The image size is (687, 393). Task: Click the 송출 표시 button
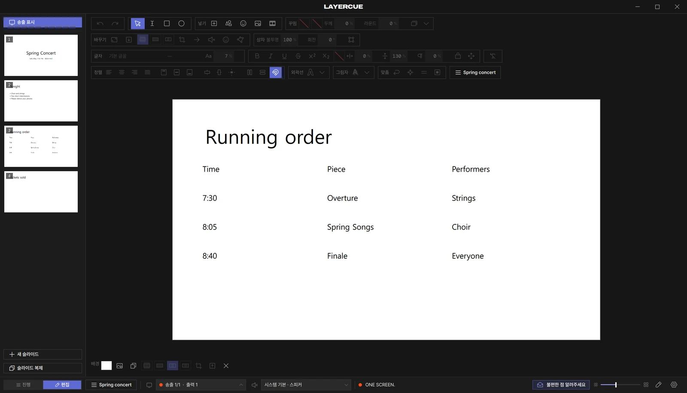tap(43, 22)
